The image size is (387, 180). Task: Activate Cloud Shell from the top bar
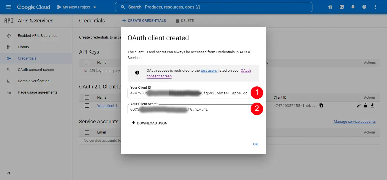coord(341,7)
